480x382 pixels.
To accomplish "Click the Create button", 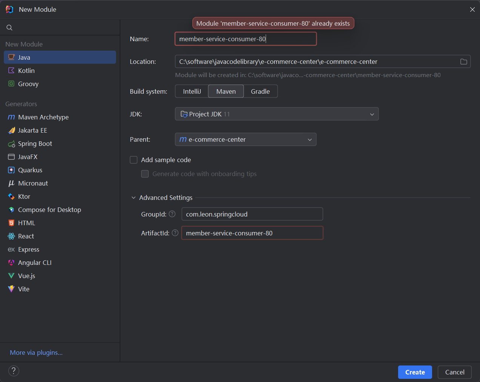I will click(415, 372).
